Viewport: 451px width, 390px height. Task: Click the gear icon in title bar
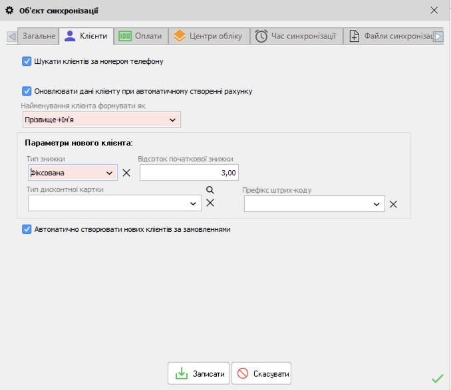click(x=9, y=10)
